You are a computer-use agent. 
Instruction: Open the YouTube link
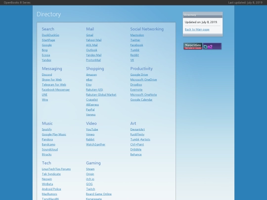click(x=92, y=129)
